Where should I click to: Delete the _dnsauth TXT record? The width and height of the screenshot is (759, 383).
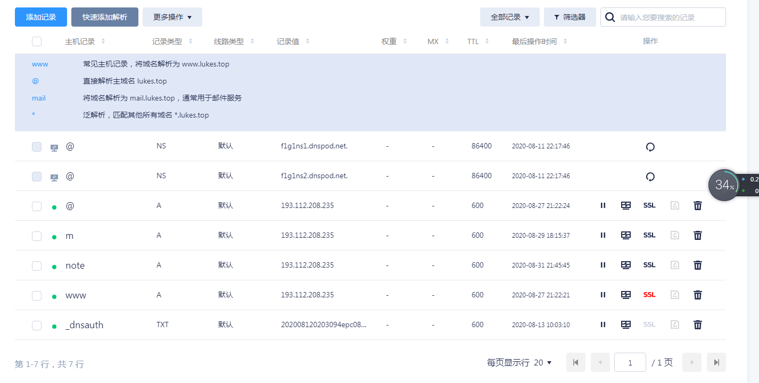tap(698, 324)
